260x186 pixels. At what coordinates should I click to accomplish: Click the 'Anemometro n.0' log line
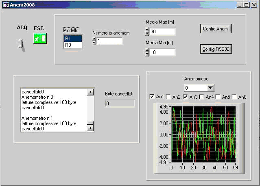37,97
